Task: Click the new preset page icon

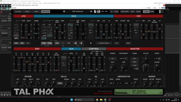Action: (95, 11)
